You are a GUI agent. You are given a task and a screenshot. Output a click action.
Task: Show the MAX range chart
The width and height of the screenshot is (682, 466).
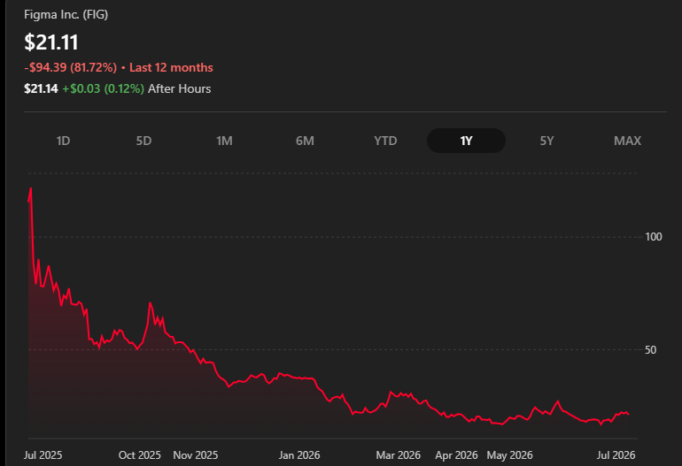coord(627,141)
